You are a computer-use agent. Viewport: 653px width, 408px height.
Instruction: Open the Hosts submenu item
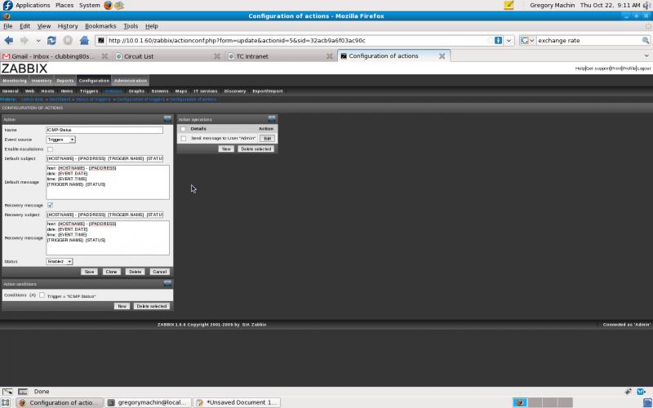[x=47, y=91]
